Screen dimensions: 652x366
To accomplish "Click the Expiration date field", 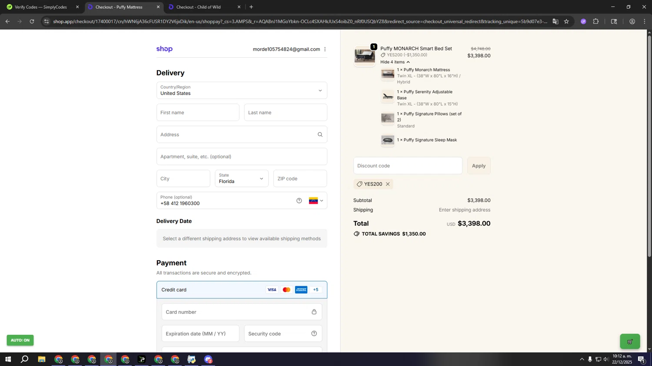I will pos(200,334).
